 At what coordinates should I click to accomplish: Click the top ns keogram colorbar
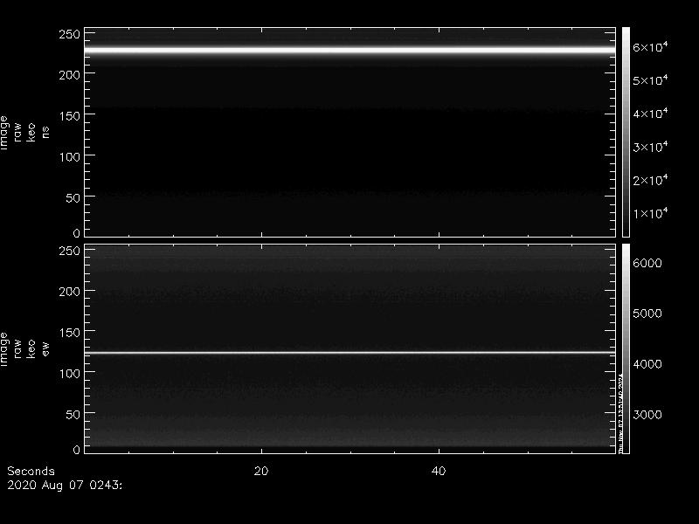point(626,131)
